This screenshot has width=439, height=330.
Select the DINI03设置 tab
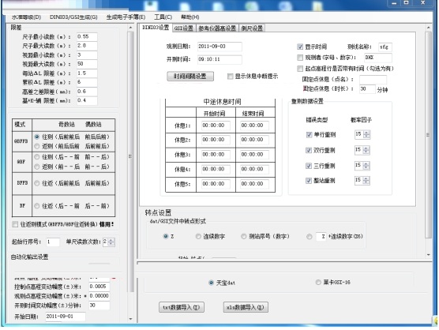click(x=156, y=28)
